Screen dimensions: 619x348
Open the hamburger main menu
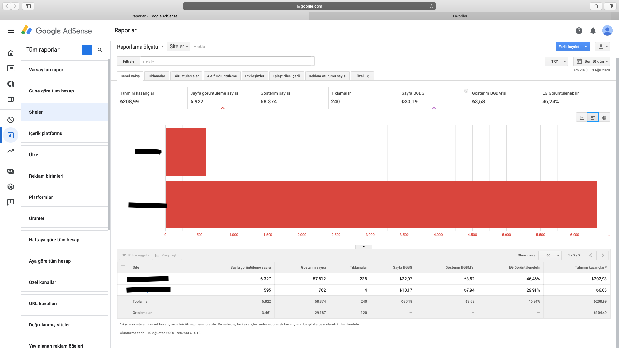[x=11, y=31]
